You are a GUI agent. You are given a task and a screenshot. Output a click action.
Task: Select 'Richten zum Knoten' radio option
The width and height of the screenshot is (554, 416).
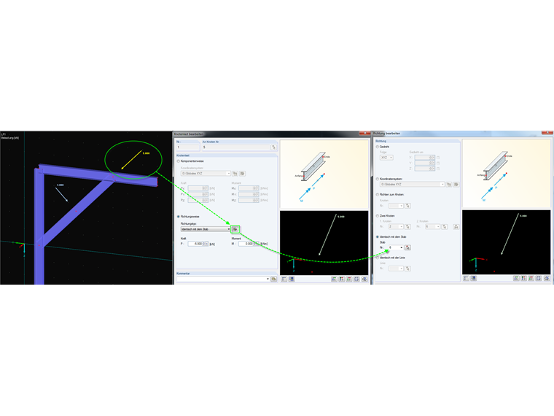pos(378,195)
